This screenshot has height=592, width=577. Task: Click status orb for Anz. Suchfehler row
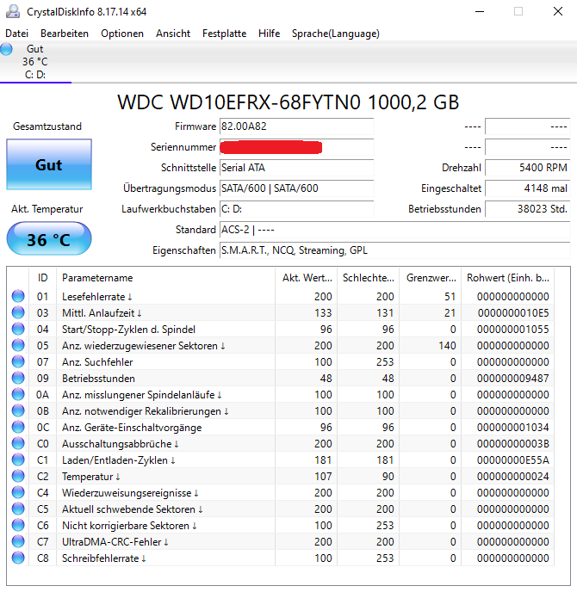[18, 361]
